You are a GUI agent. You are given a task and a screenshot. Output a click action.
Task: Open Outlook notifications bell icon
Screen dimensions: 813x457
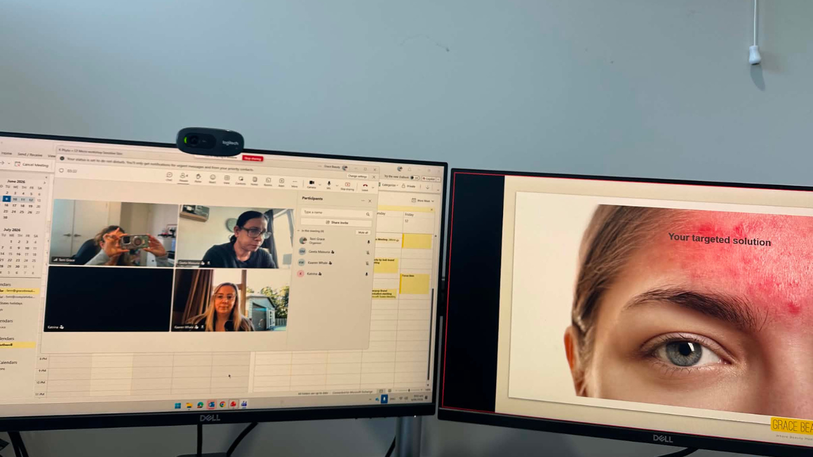click(410, 169)
